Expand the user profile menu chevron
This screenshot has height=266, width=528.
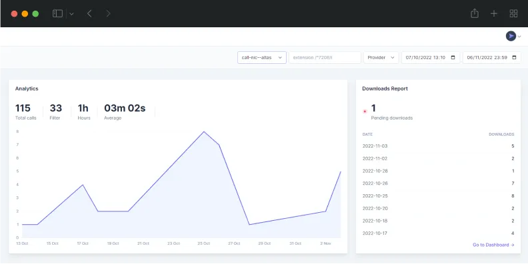coord(519,37)
